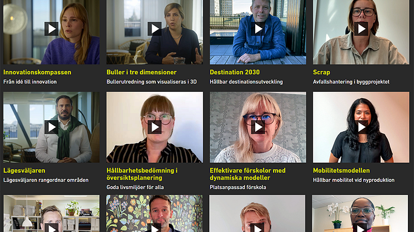Play the Mobilitetsmodellen video
Image resolution: width=414 pixels, height=232 pixels.
click(361, 127)
